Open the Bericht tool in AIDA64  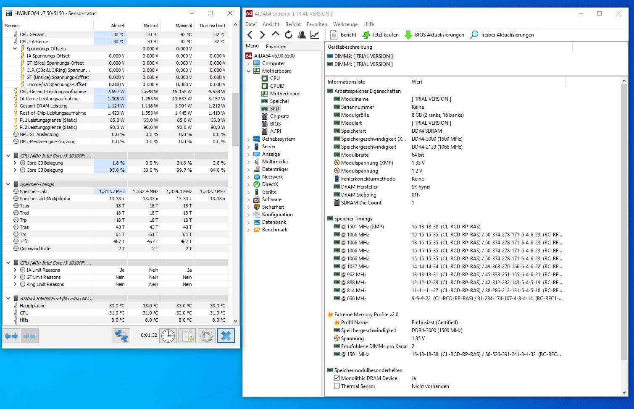tap(343, 34)
